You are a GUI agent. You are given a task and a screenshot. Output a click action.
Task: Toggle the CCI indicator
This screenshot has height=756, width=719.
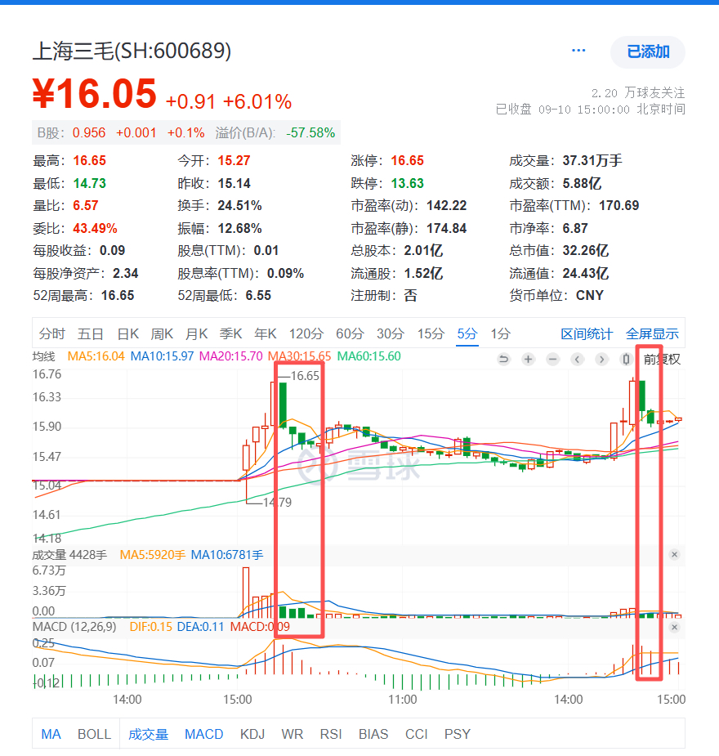click(x=417, y=734)
